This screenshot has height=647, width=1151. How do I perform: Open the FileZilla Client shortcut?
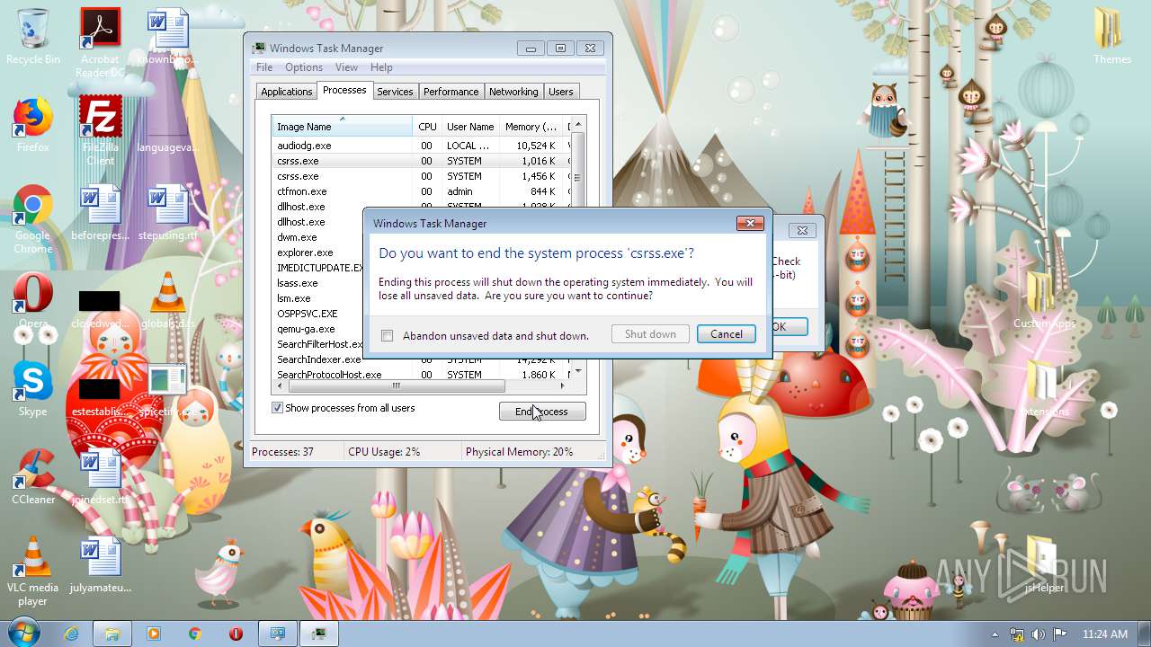(101, 131)
